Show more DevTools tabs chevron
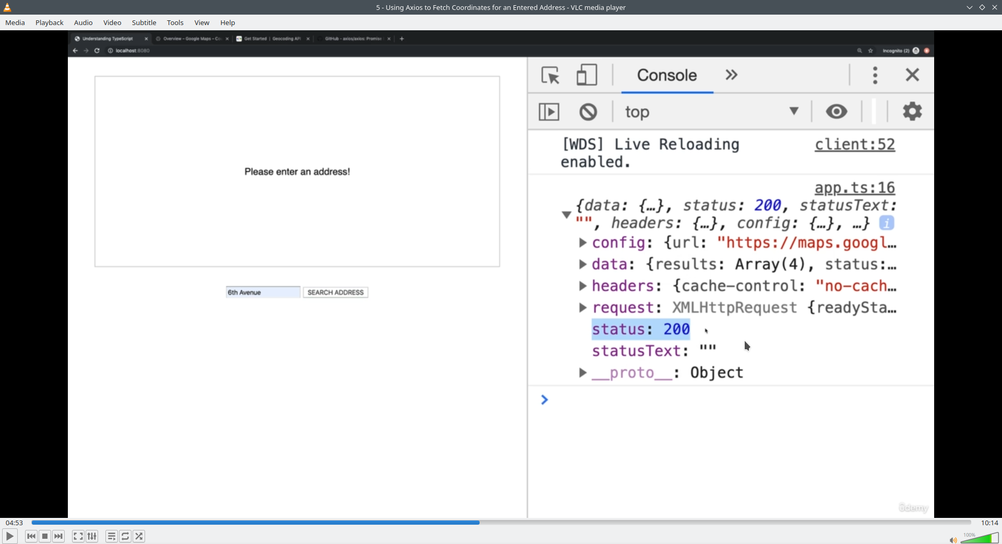This screenshot has height=544, width=1002. (x=732, y=75)
